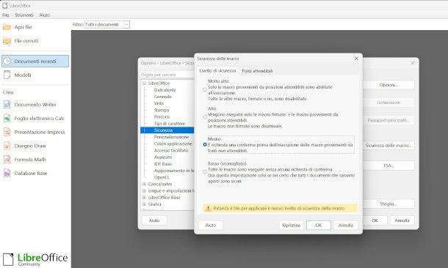Image resolution: width=448 pixels, height=268 pixels.
Task: Select Colori applicazione in options tree
Action: (x=173, y=144)
